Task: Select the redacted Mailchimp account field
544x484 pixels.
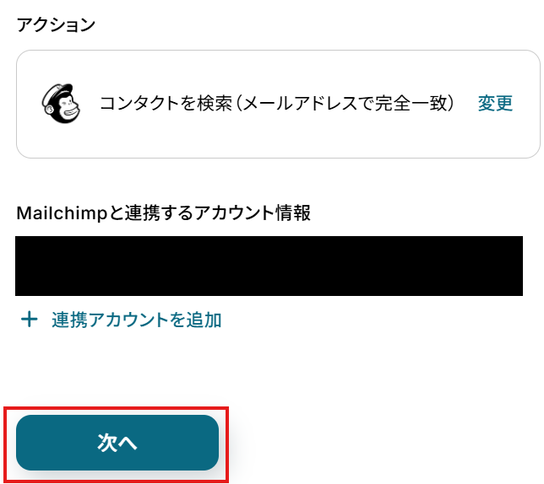Action: (x=269, y=266)
